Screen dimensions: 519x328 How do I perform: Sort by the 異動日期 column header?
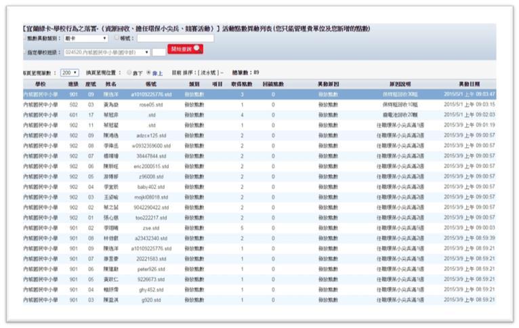(x=469, y=84)
